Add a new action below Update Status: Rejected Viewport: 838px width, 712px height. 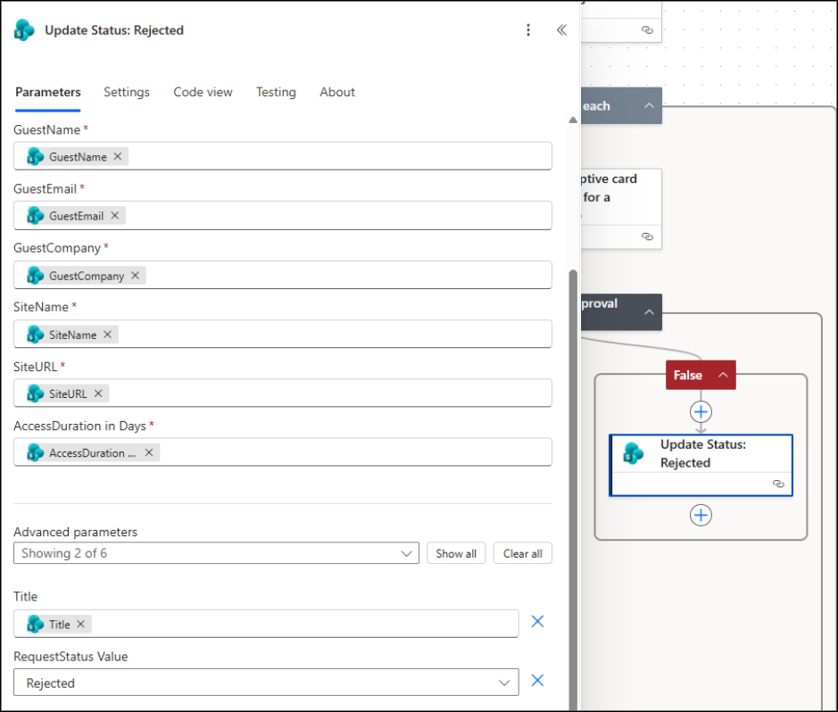tap(701, 515)
